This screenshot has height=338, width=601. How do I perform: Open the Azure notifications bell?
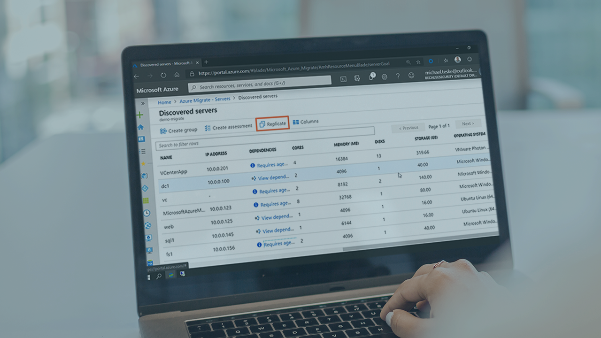371,77
